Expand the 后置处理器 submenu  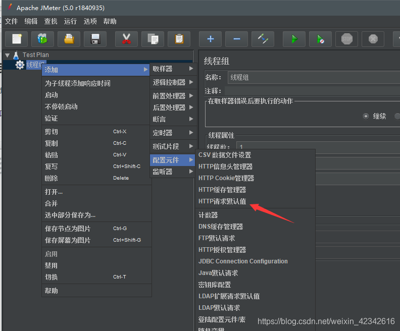[x=173, y=107]
